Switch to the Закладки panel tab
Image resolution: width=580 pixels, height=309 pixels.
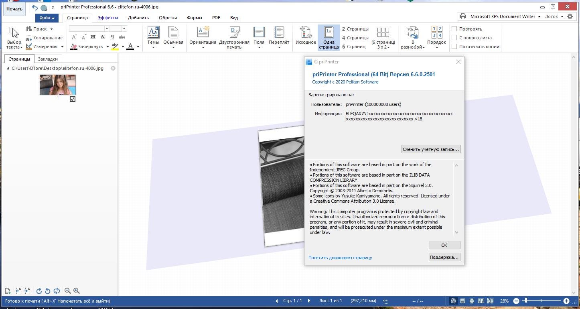[48, 59]
